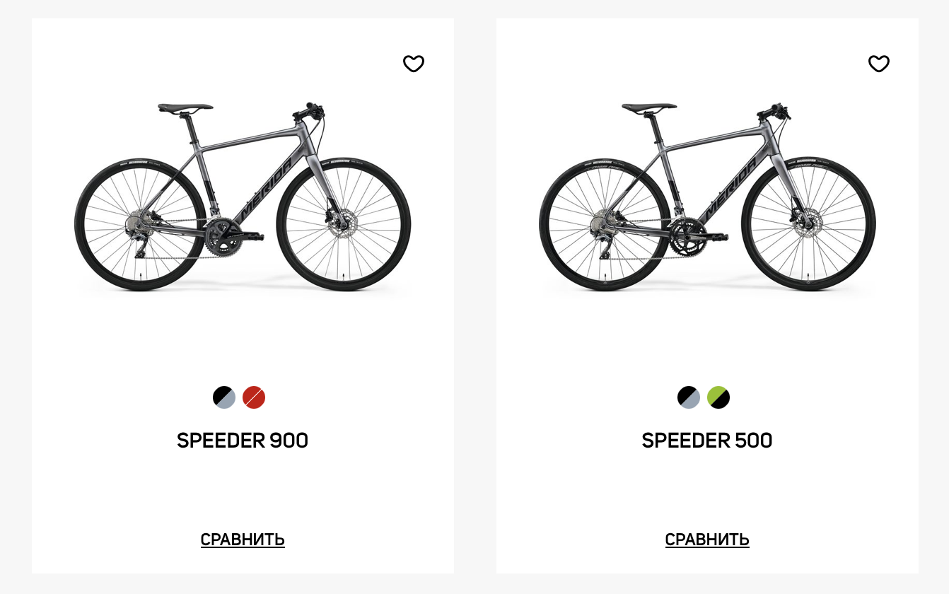
Task: Select black-grey color for Speeder 500
Action: pos(689,397)
